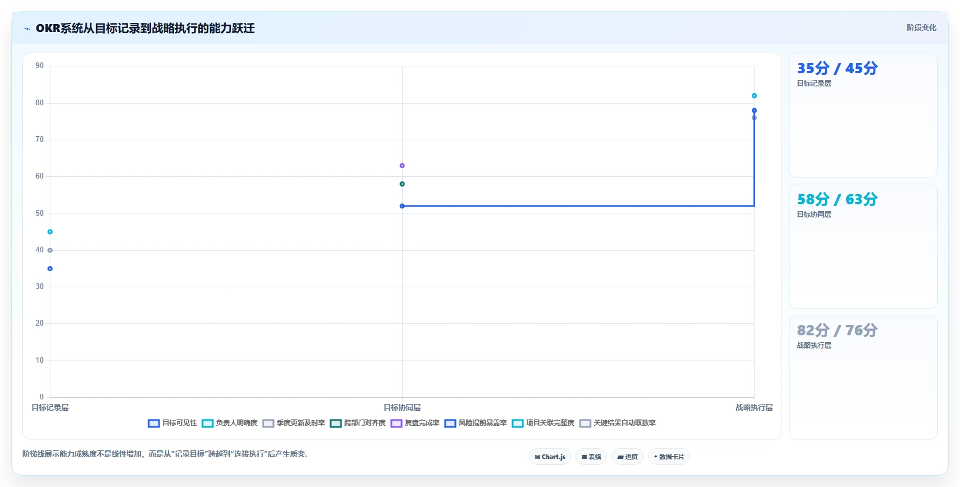
Task: Click the 数据卡片 chip icon
Action: tap(656, 457)
